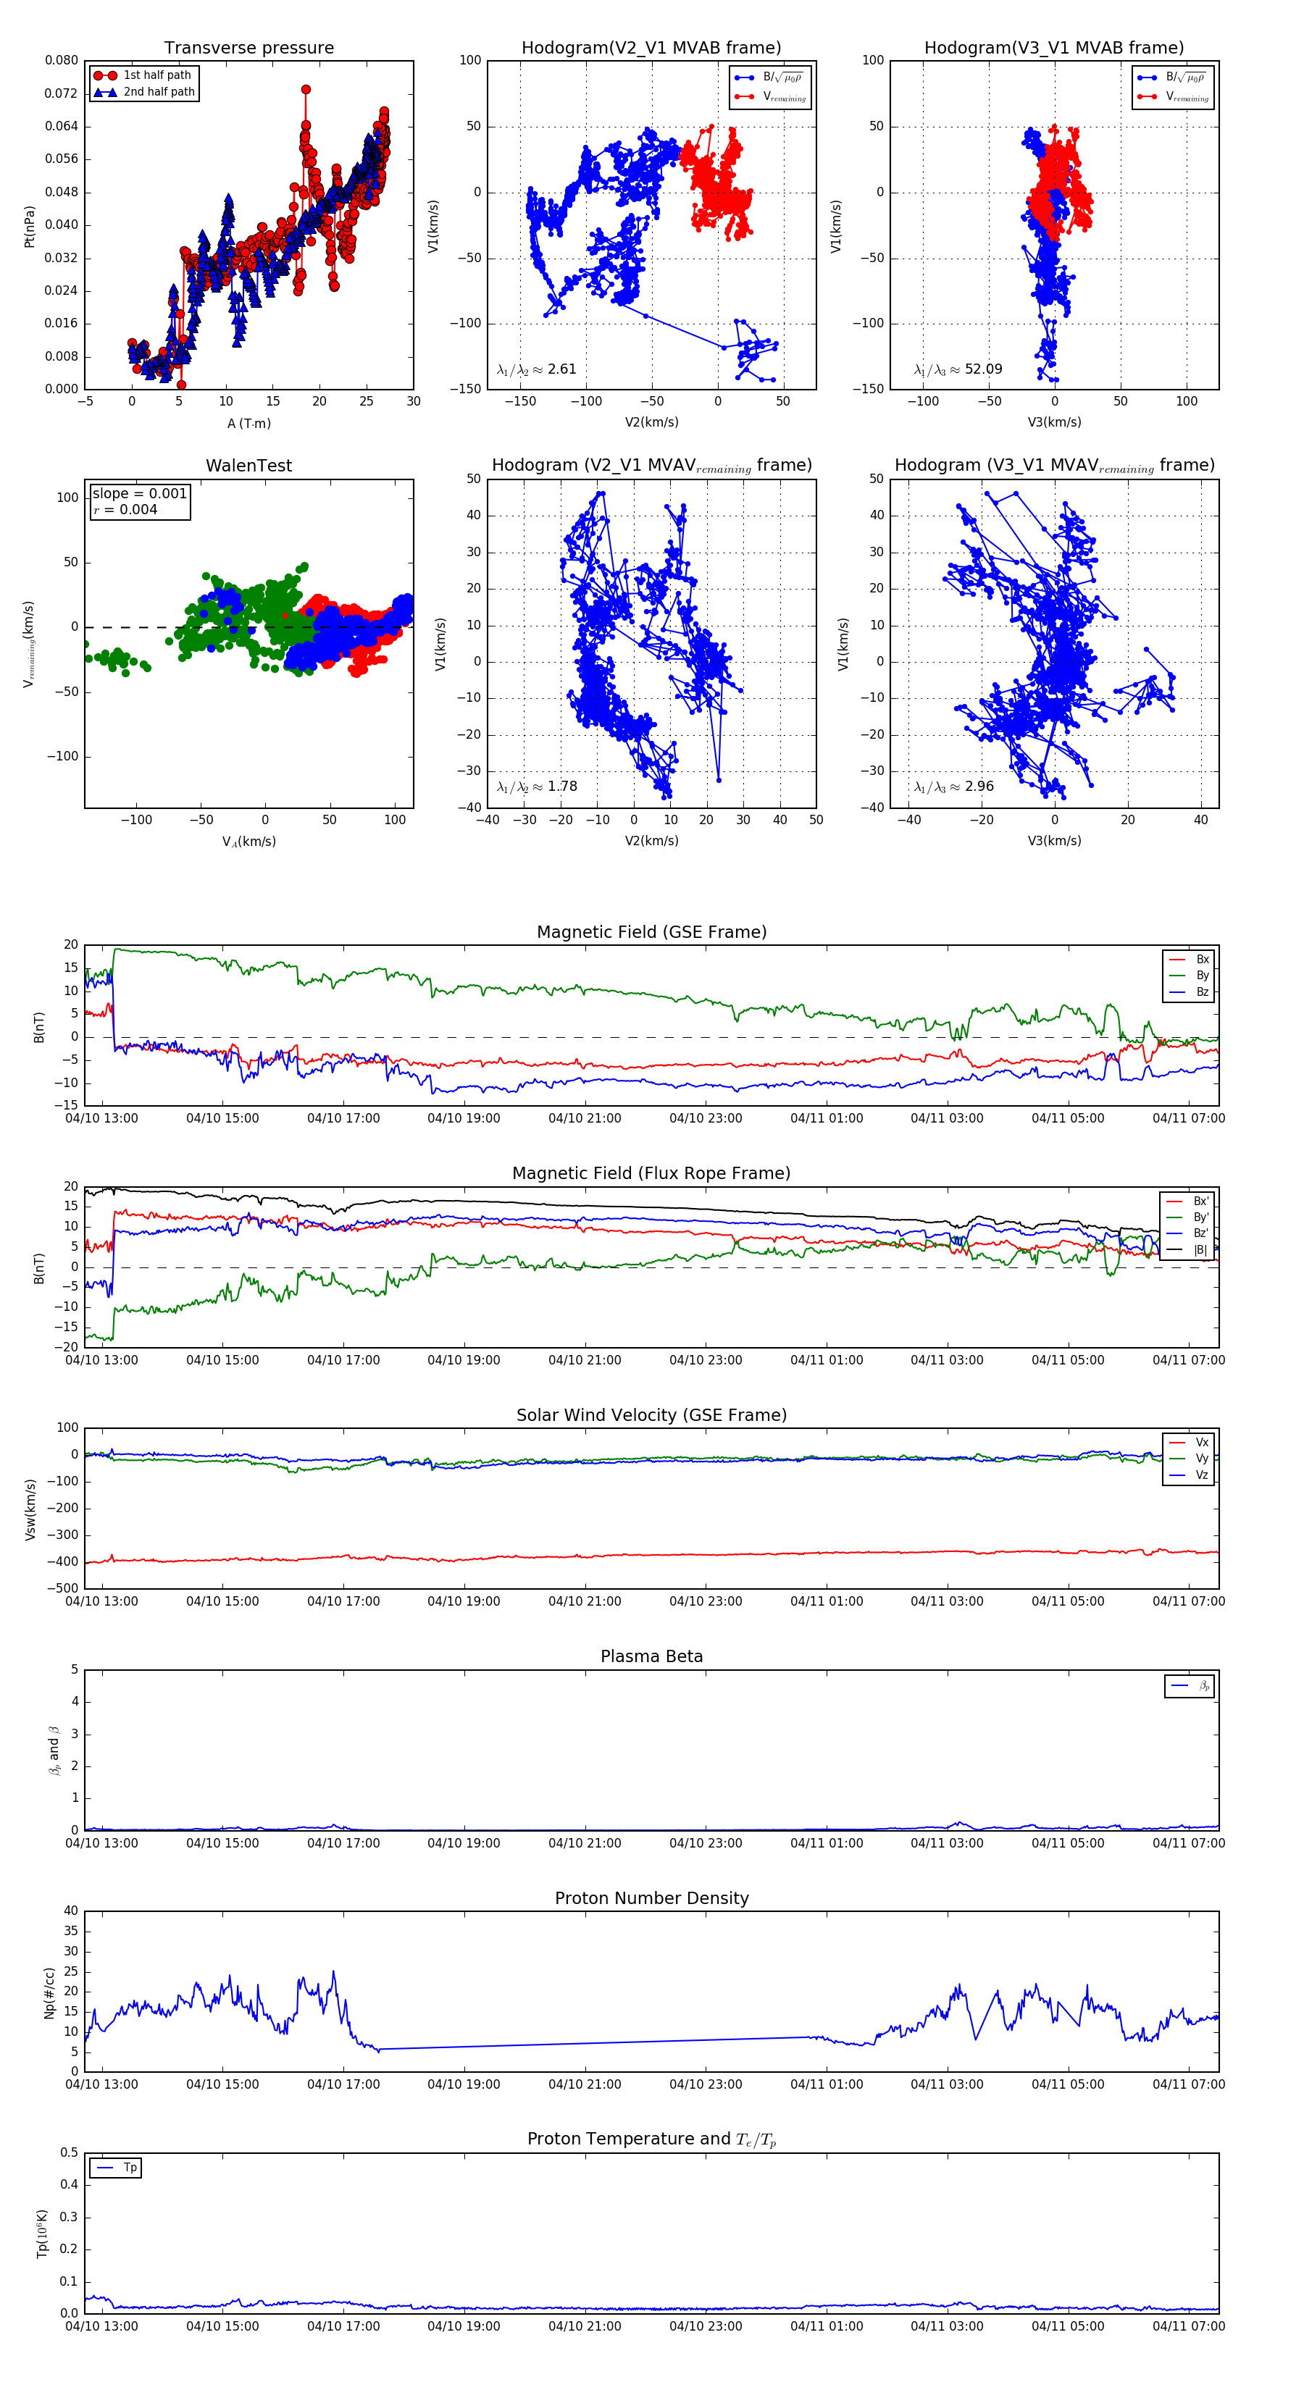Click the "WalenTest" plot title
The image size is (1304, 2390).
point(248,466)
